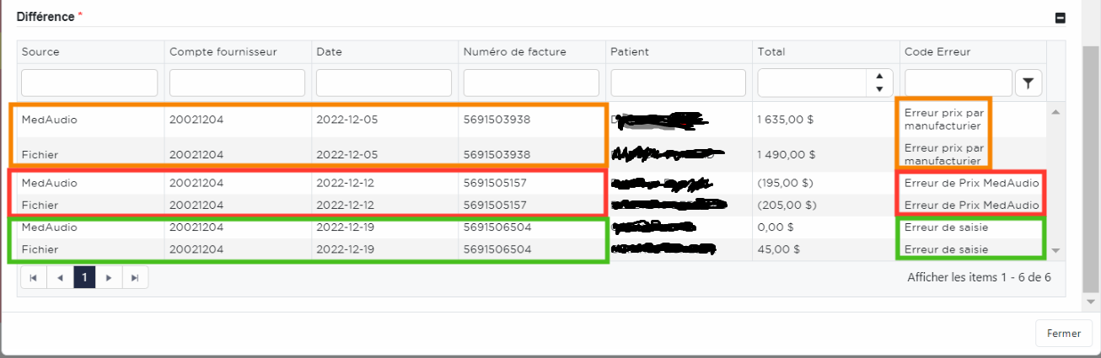Decrease the Total filter value with down arrow
The height and width of the screenshot is (358, 1101).
pos(879,88)
